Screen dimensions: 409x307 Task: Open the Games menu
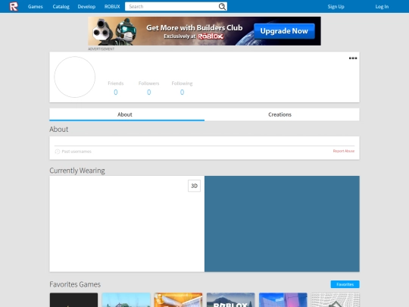(35, 7)
